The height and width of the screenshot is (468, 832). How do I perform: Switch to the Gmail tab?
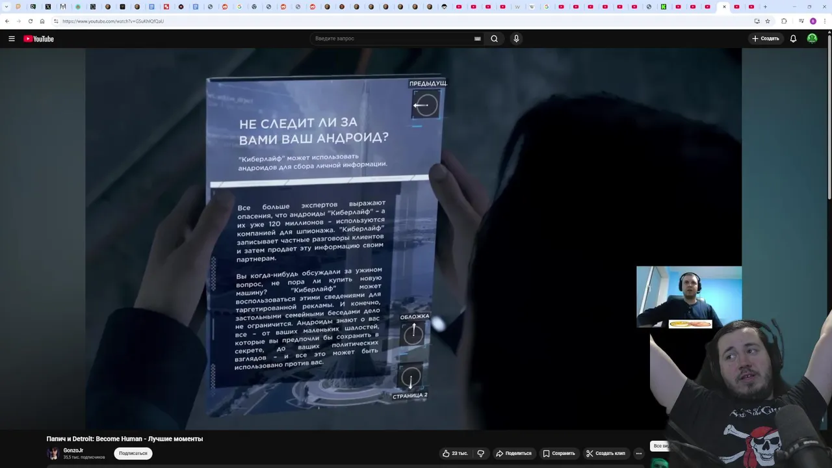pos(63,6)
